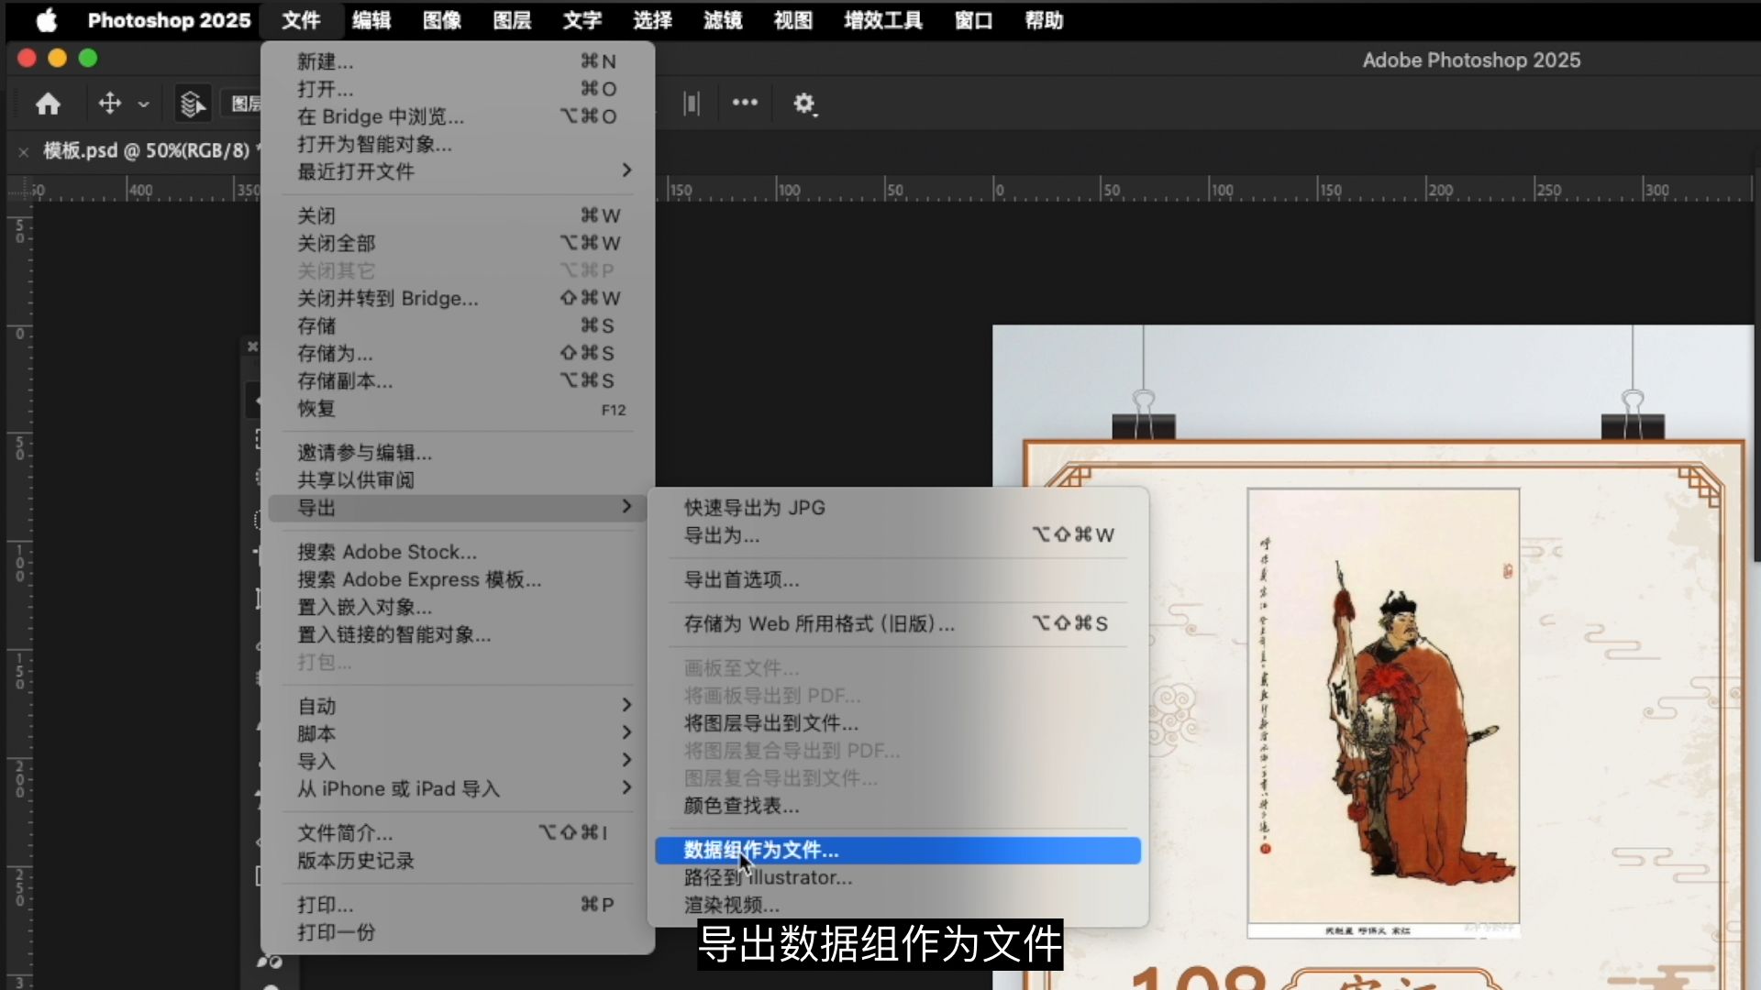Viewport: 1761px width, 990px height.
Task: Choose 颜色查找表...
Action: (x=898, y=806)
